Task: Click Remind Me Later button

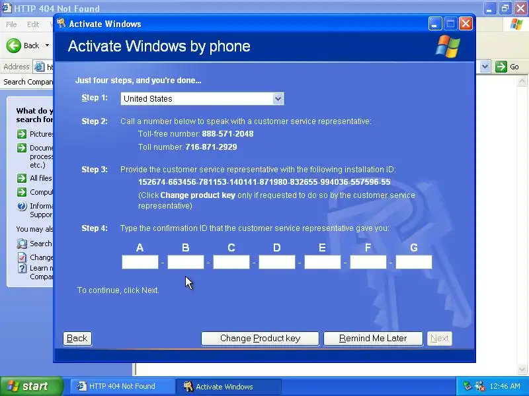Action: click(x=373, y=339)
